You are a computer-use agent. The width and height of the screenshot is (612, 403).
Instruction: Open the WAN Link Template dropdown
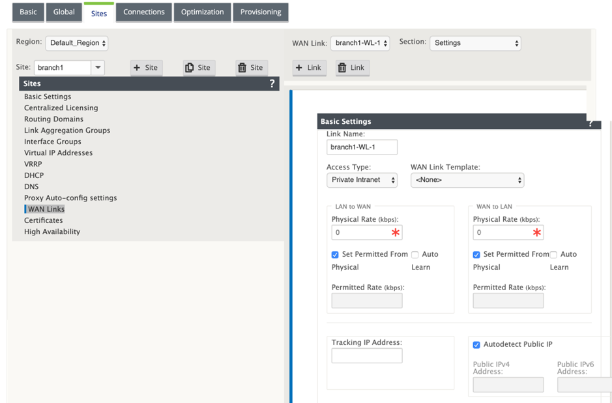(467, 180)
